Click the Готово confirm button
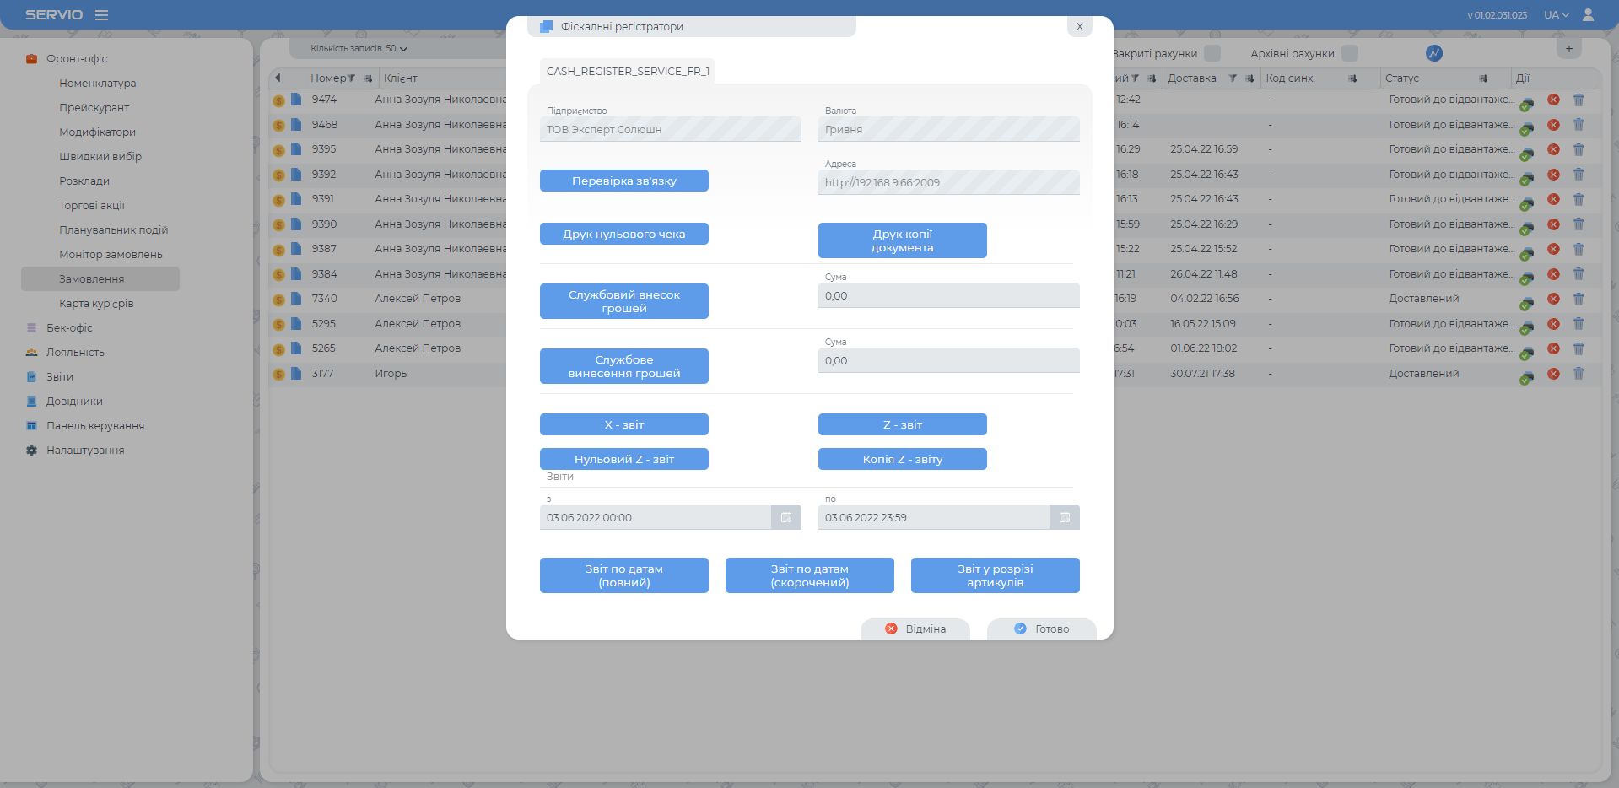The image size is (1619, 788). tap(1041, 629)
